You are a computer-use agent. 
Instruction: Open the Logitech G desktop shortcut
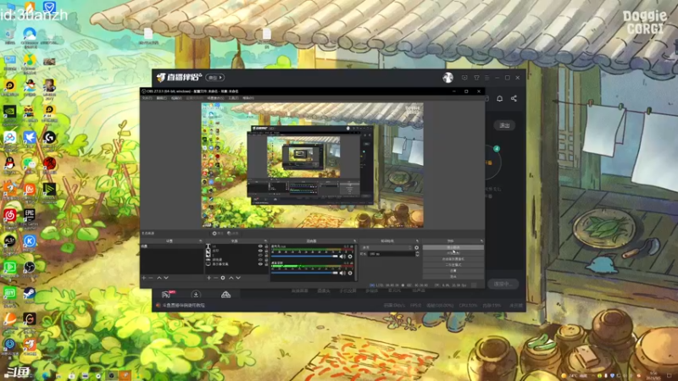coord(49,137)
